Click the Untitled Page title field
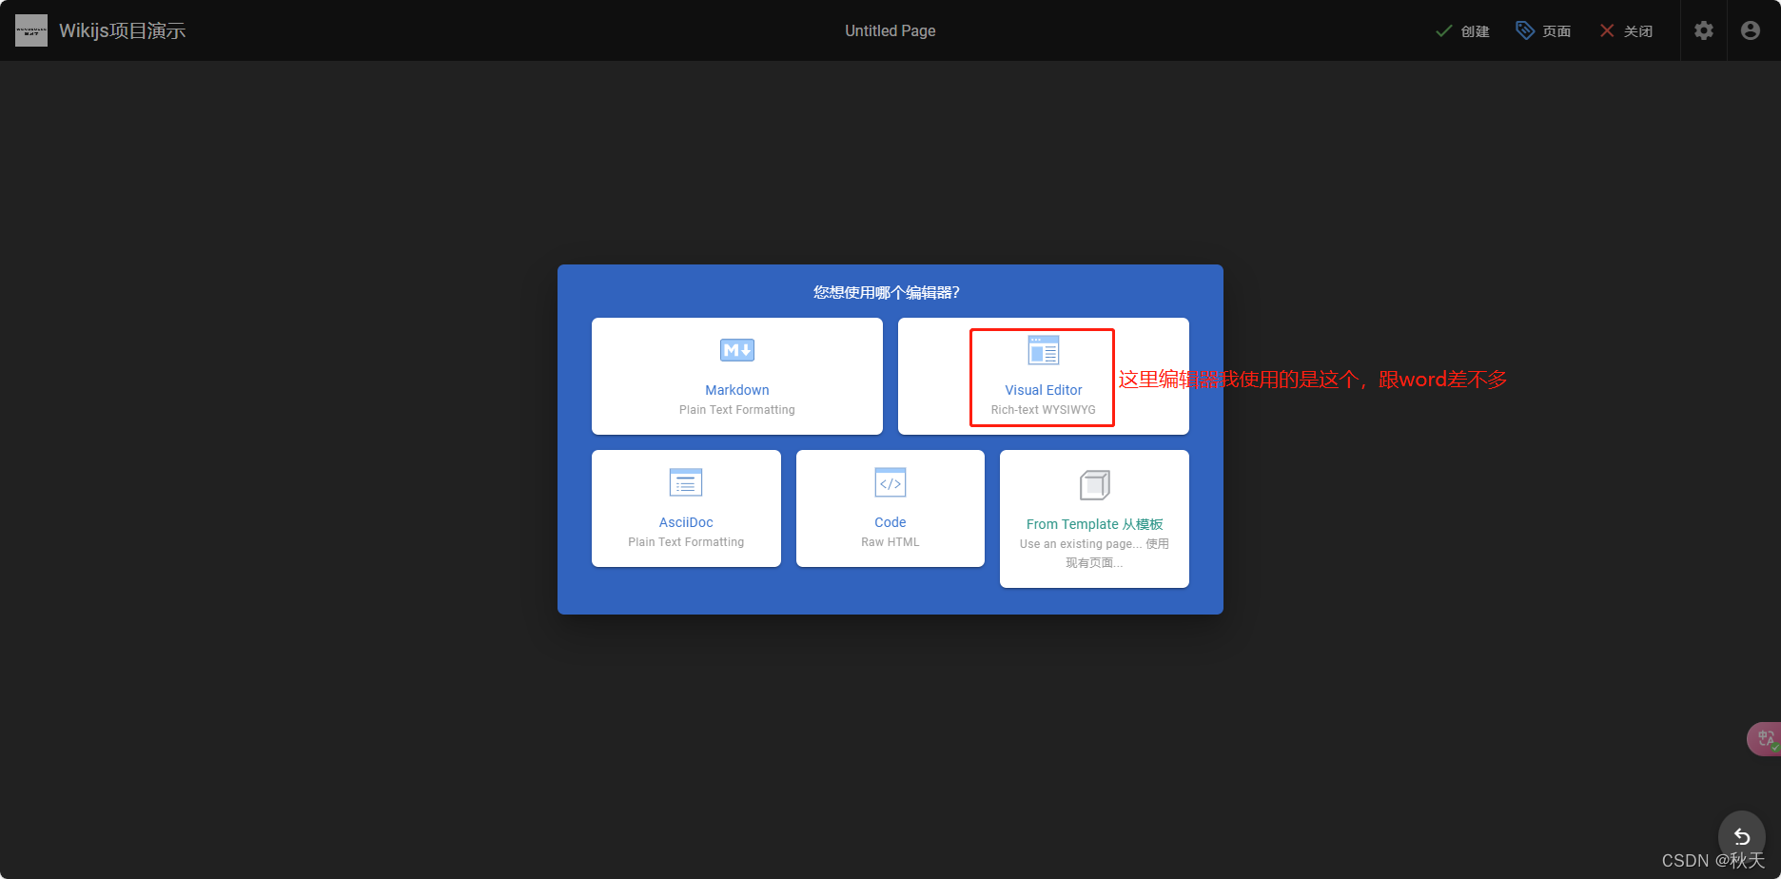Image resolution: width=1781 pixels, height=879 pixels. pyautogui.click(x=890, y=29)
